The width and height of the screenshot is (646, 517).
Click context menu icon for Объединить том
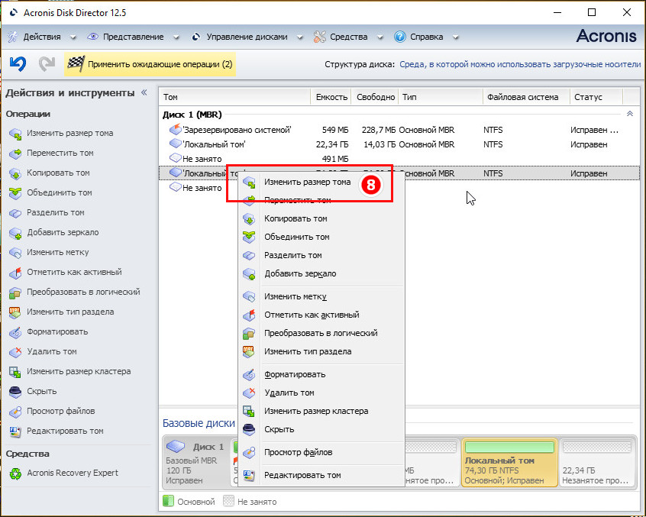tap(249, 237)
